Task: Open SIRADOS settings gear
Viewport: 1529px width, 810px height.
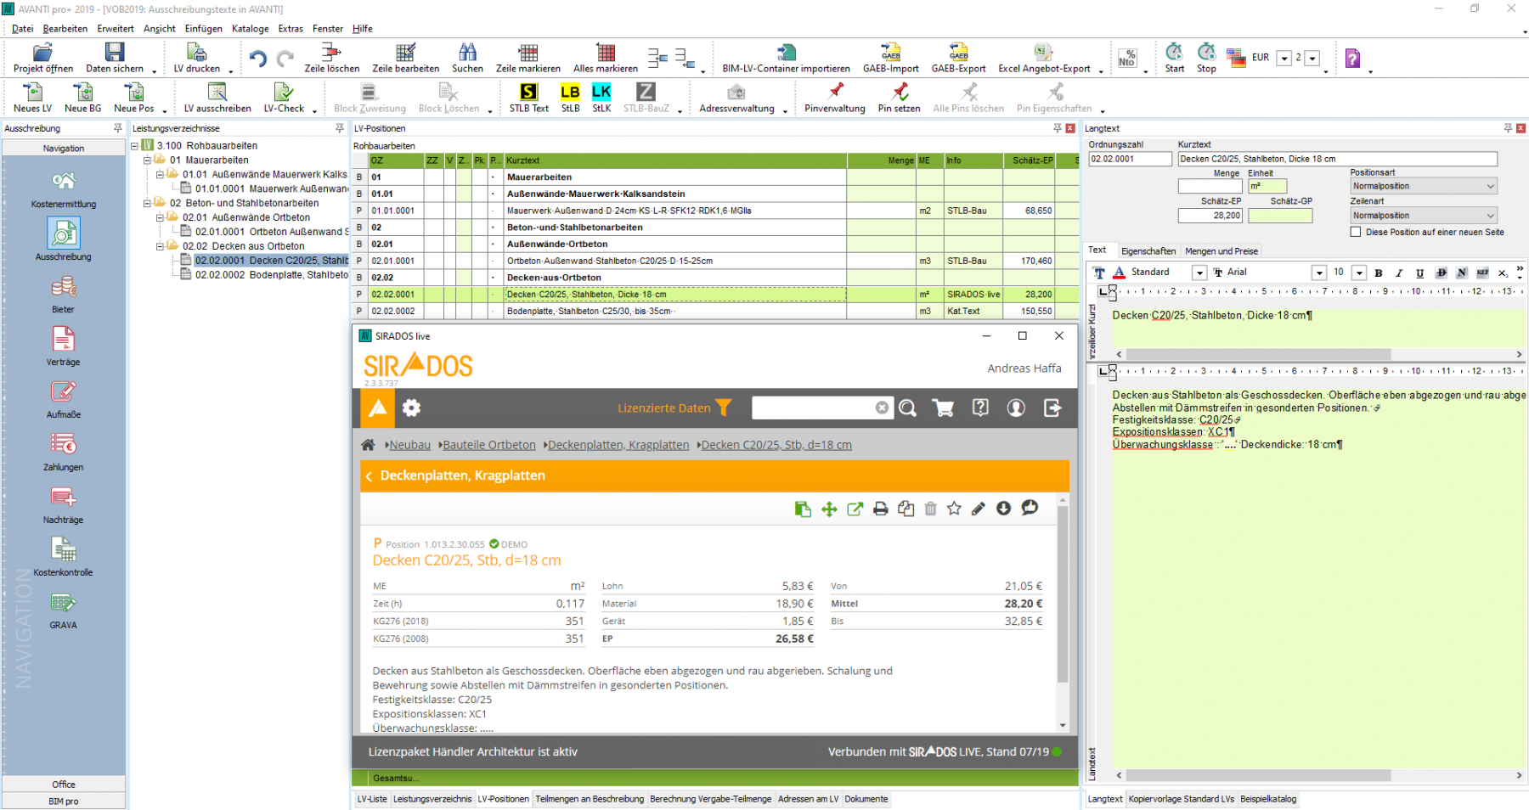Action: coord(411,408)
